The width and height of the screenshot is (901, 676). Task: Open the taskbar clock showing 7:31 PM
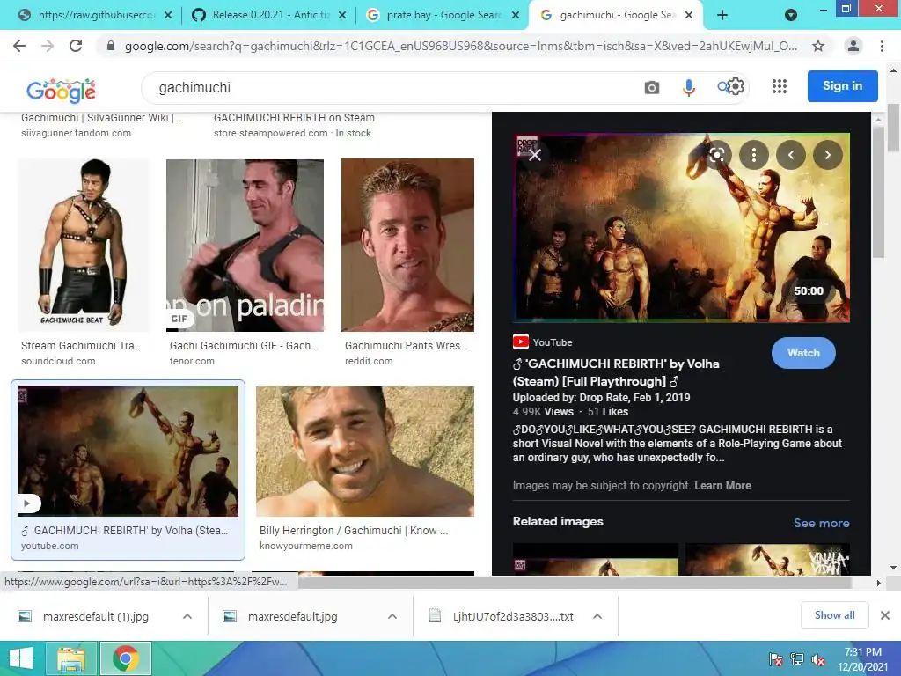(x=863, y=659)
